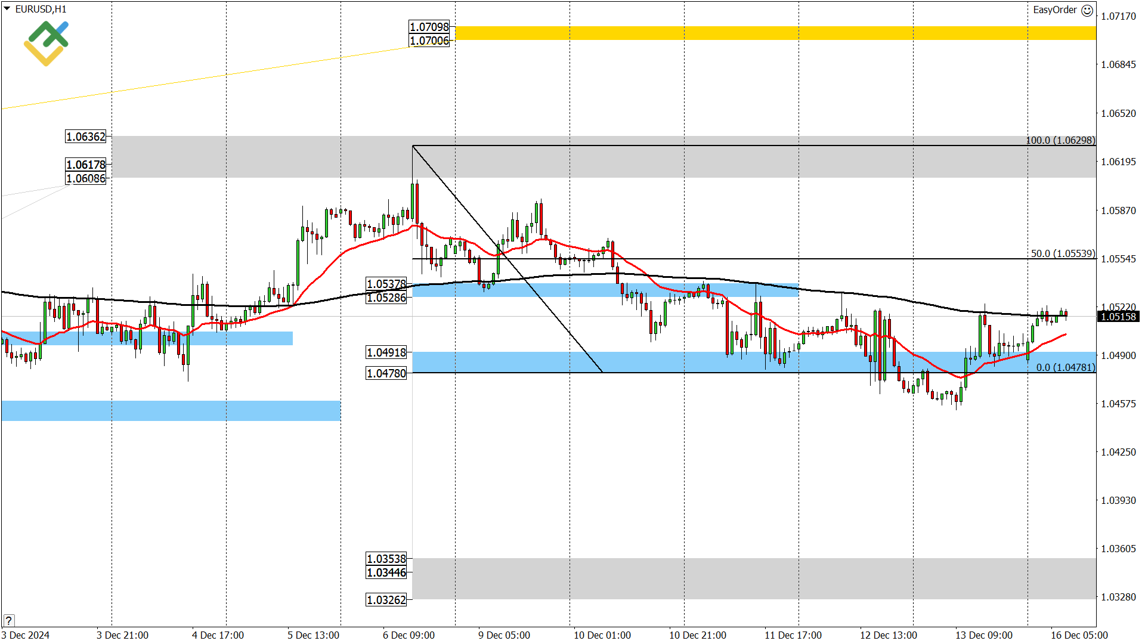The height and width of the screenshot is (644, 1145).
Task: Click the 1.03262 support price label
Action: [386, 600]
